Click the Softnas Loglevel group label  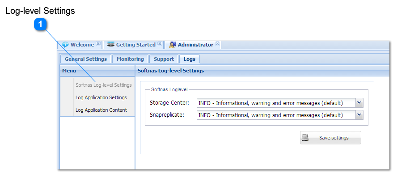click(169, 89)
